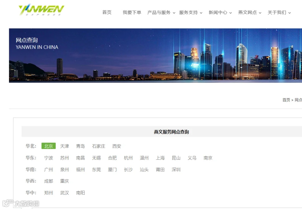Select 无锡 city
Screen dimensions: 302x209
[x=96, y=158]
